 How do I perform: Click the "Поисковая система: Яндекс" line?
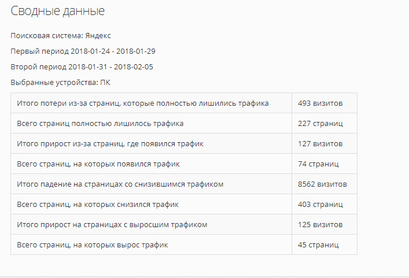coord(64,36)
